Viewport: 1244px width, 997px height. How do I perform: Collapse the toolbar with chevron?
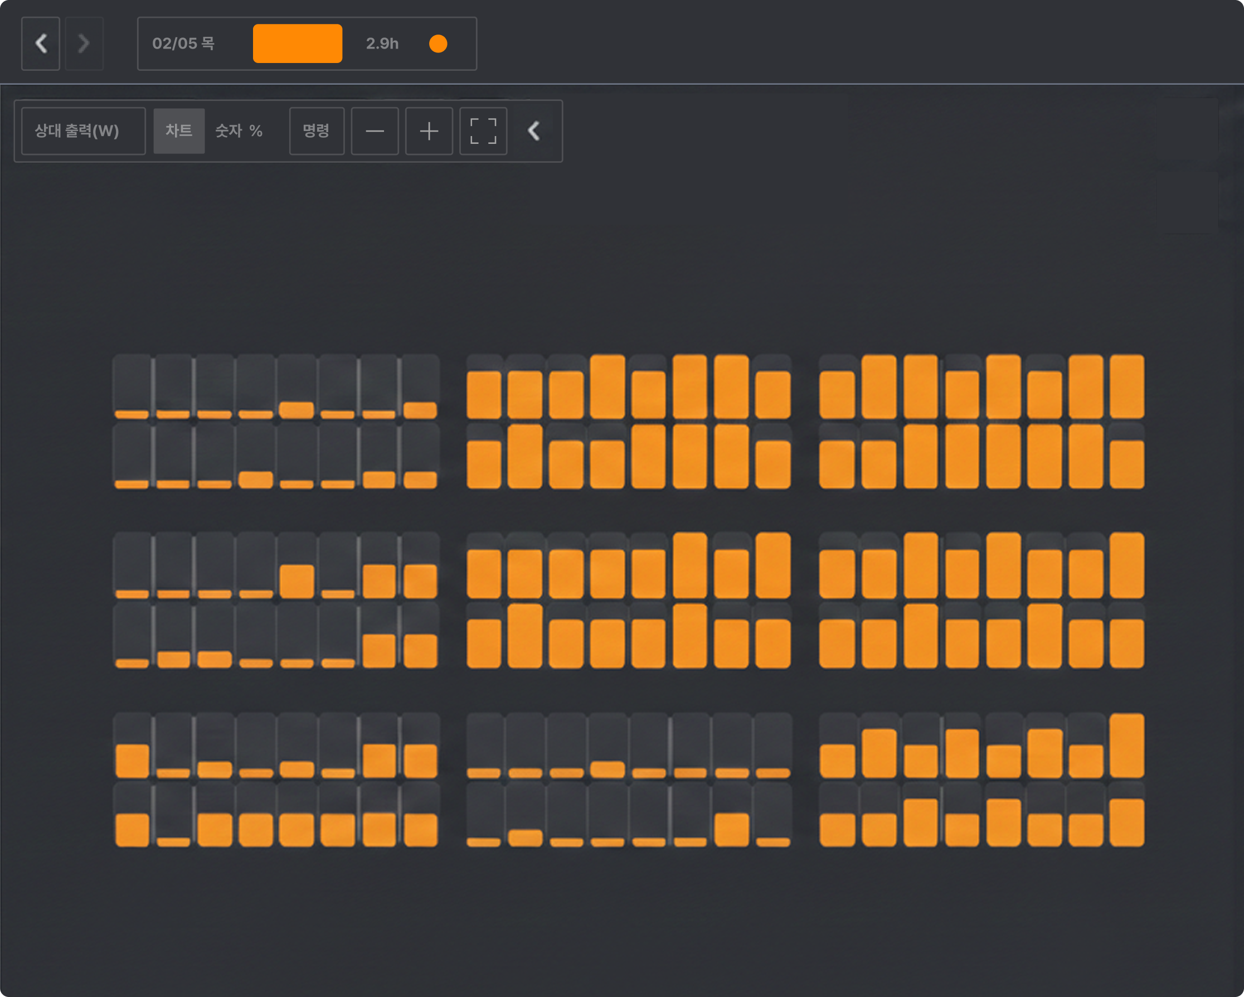[x=534, y=131]
